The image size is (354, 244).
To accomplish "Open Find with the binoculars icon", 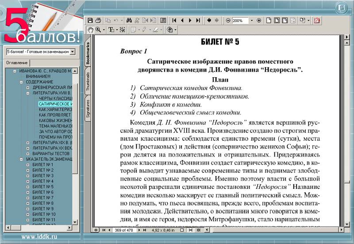I will point(129,20).
